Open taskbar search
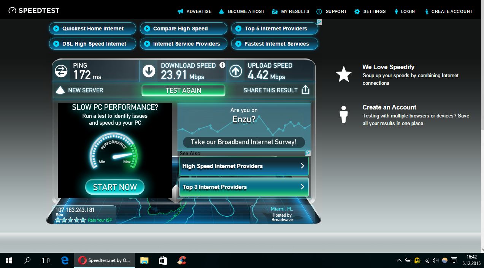Screen dimensions: 484x268 [x=27, y=260]
